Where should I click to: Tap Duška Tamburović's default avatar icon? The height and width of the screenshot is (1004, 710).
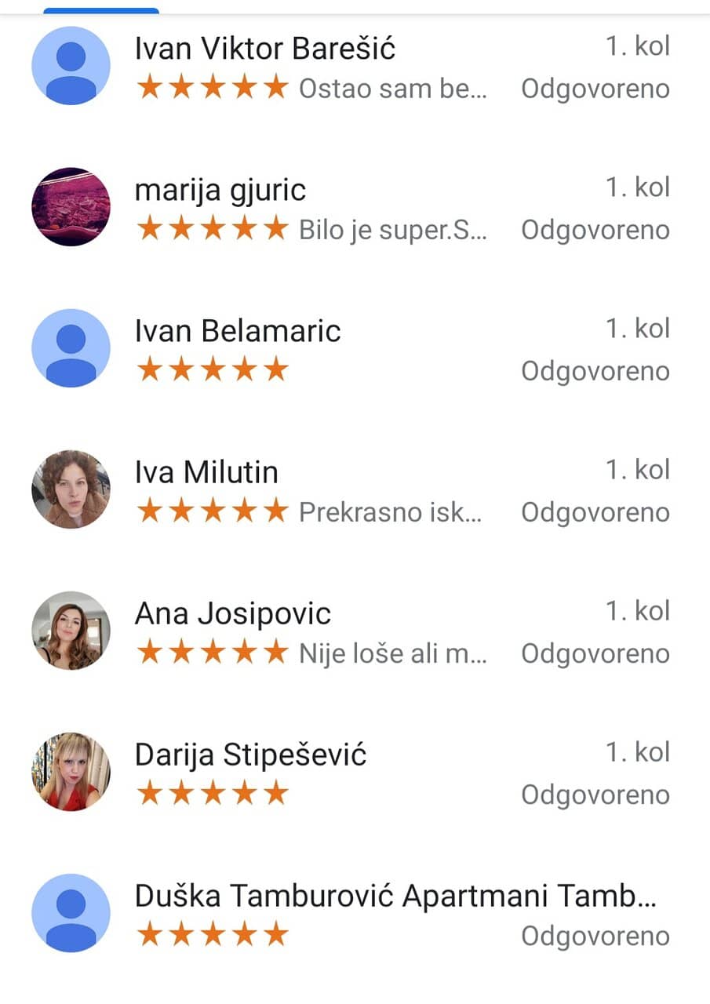pos(71,913)
